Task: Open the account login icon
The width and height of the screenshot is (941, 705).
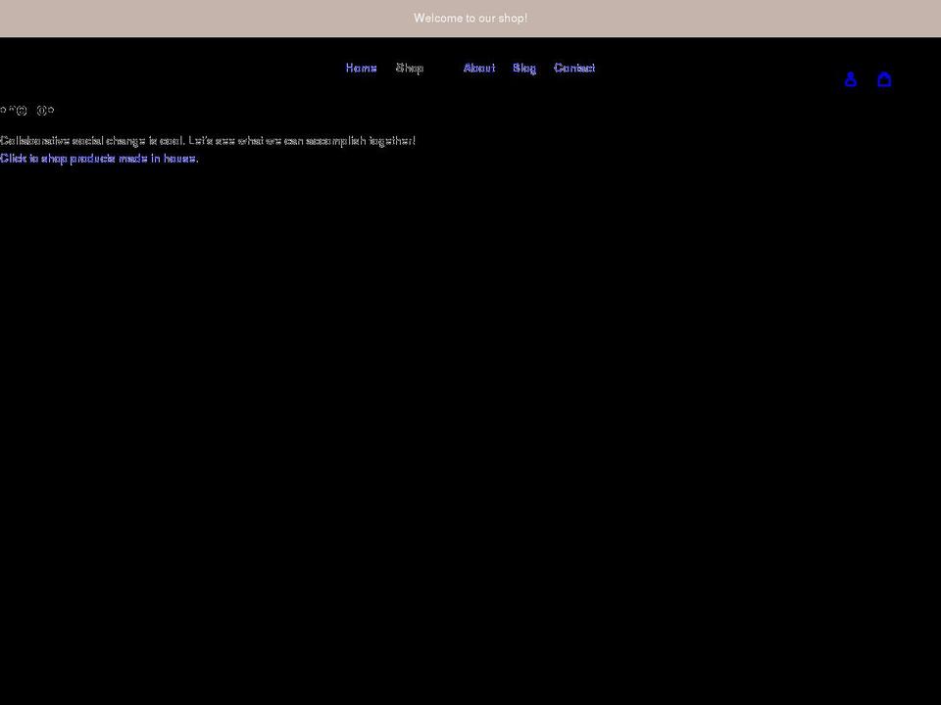Action: point(851,79)
